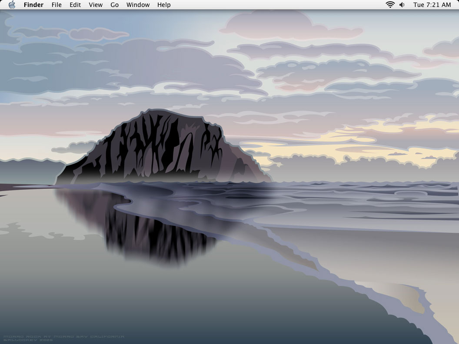Open the Edit menu
The width and height of the screenshot is (459, 344).
click(75, 5)
